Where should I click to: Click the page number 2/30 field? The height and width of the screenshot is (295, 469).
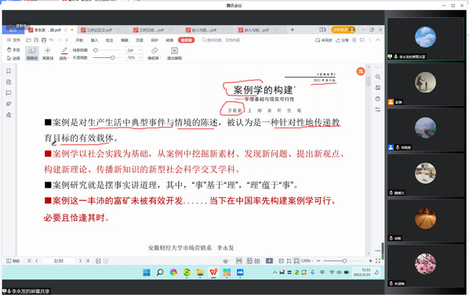click(x=59, y=261)
